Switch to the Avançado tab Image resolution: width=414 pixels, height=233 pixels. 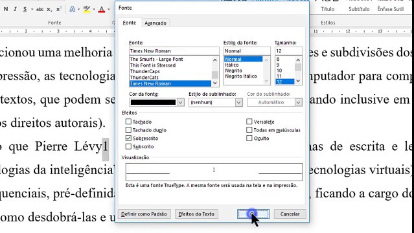click(x=155, y=23)
